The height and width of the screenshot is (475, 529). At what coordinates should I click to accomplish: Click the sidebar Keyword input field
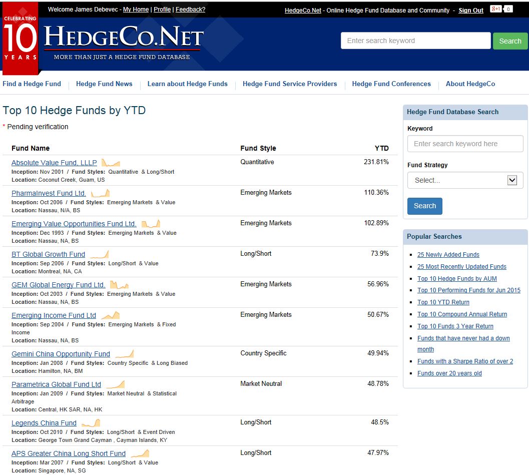[465, 144]
